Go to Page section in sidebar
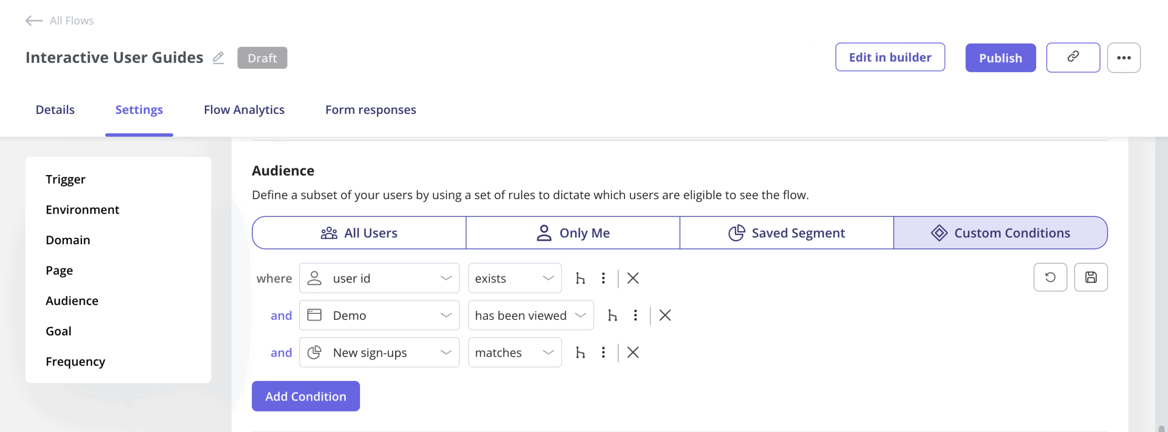 coord(59,271)
